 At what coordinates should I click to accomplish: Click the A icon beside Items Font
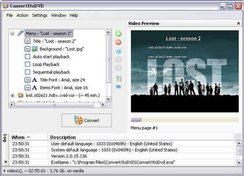click(34, 88)
